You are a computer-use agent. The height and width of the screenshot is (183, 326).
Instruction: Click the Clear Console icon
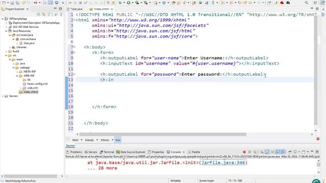pyautogui.click(x=262, y=152)
